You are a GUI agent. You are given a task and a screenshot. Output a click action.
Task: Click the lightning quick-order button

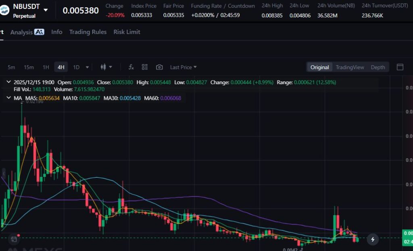click(373, 239)
